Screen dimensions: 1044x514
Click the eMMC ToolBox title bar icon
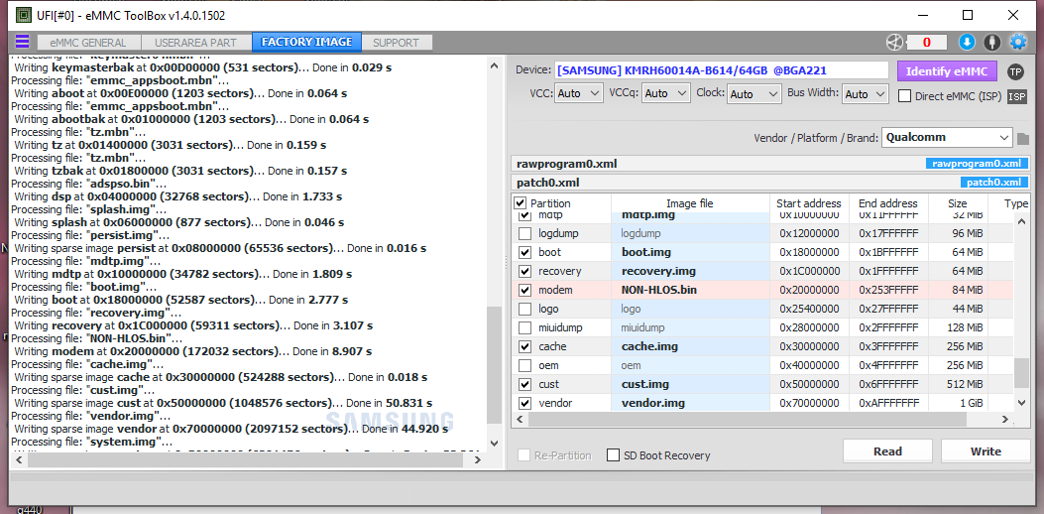23,15
